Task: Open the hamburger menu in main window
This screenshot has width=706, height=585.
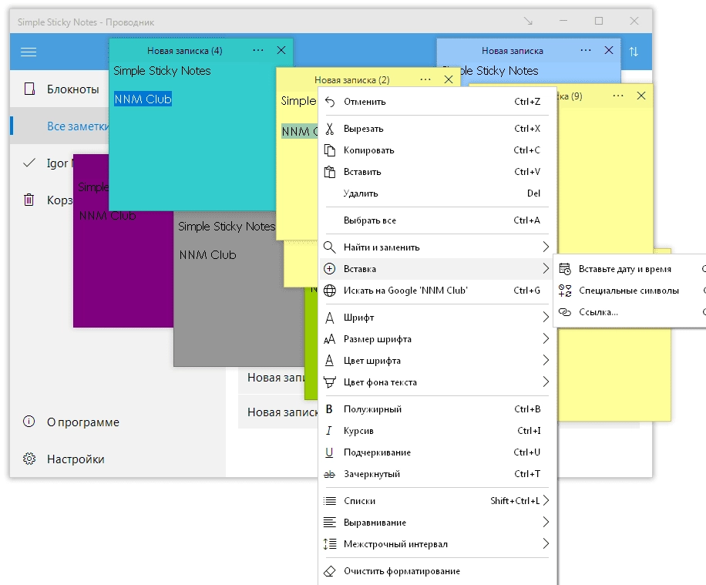Action: coord(29,52)
